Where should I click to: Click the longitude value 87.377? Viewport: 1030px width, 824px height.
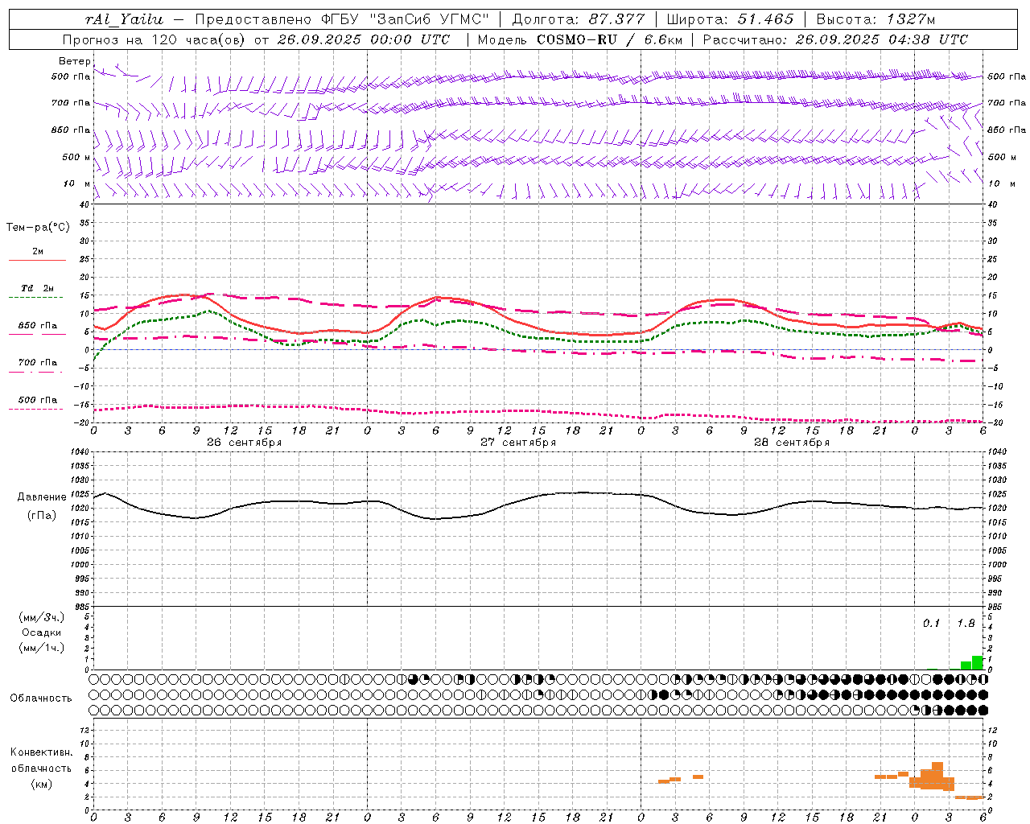click(617, 19)
